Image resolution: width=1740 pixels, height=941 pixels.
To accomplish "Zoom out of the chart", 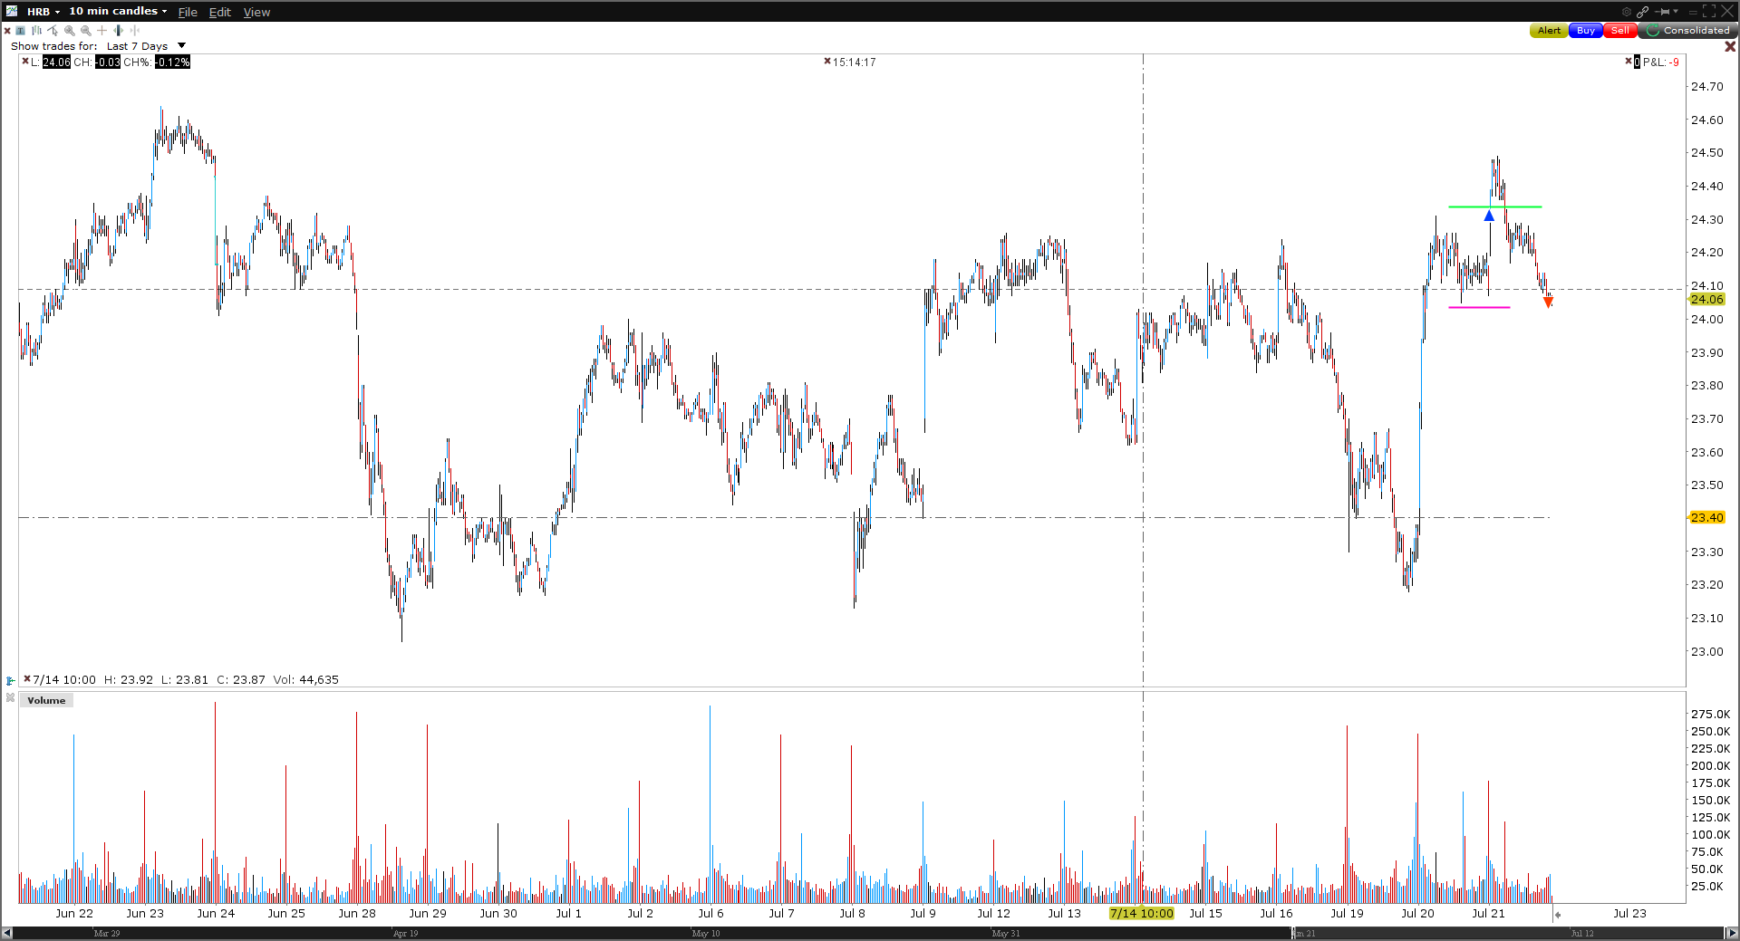I will tap(86, 31).
